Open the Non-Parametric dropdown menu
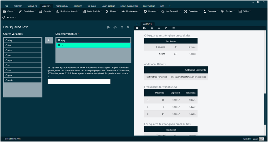 click(x=171, y=11)
